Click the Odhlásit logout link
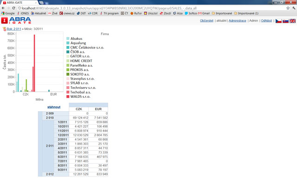297x189 pixels. (266, 20)
